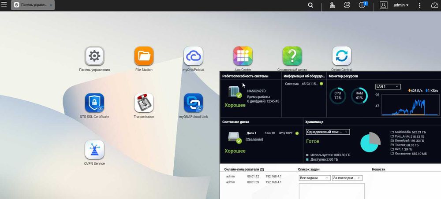
Task: Click second admin user row 00:01:09
Action: (254, 182)
